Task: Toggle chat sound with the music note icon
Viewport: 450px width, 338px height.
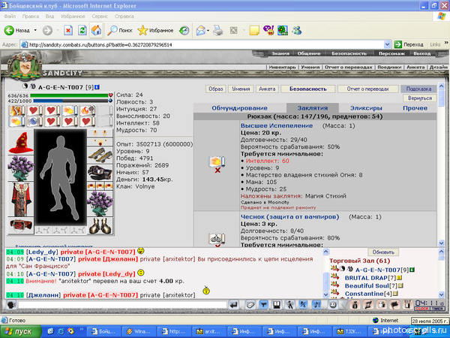Action: click(316, 305)
